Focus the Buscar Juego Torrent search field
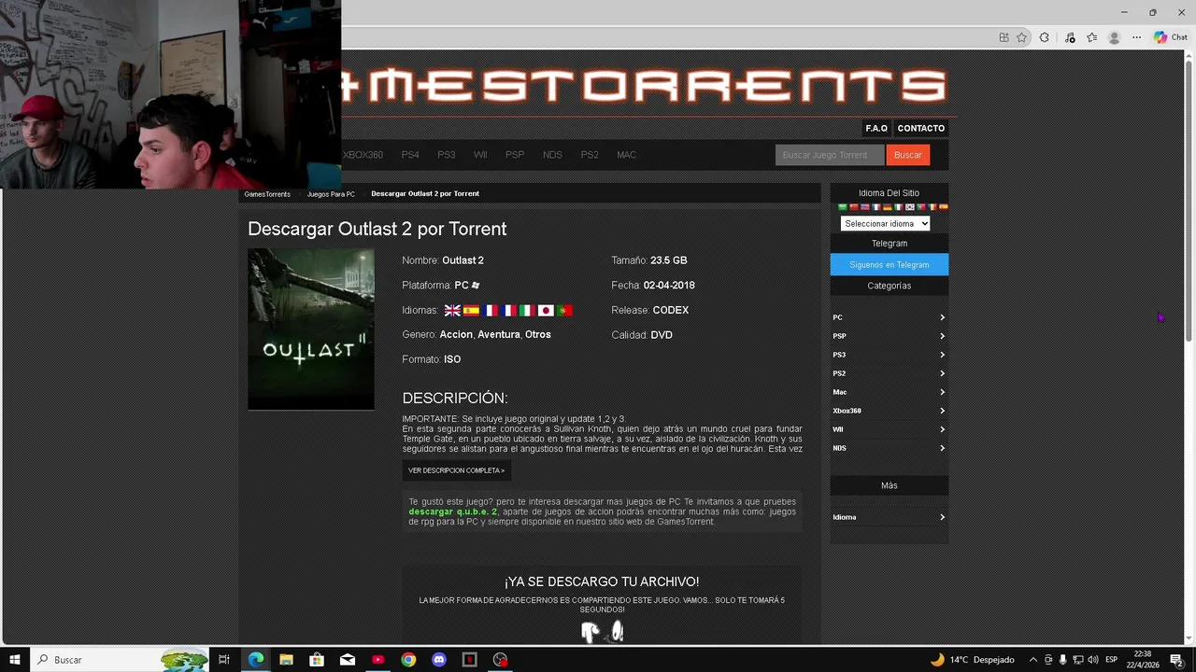Image resolution: width=1196 pixels, height=672 pixels. pyautogui.click(x=830, y=155)
